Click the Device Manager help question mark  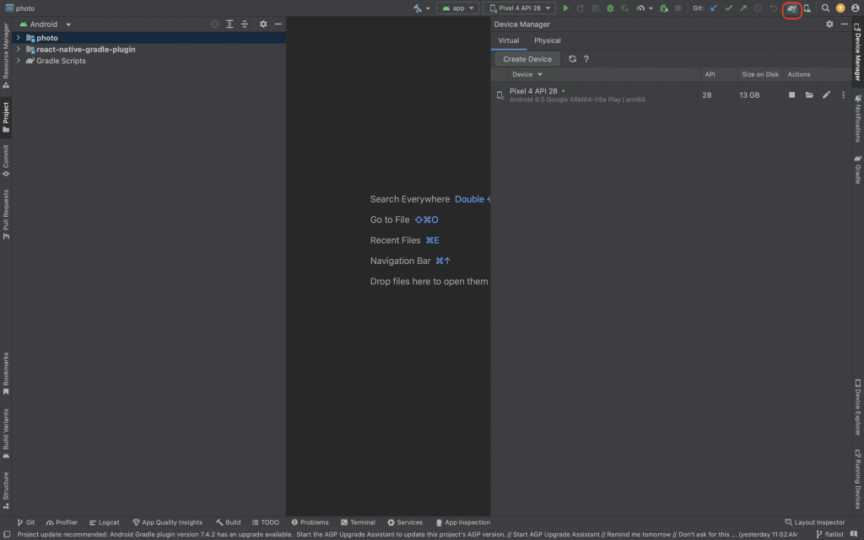point(586,59)
